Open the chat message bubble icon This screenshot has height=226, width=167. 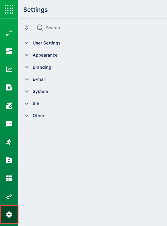[x=9, y=124]
